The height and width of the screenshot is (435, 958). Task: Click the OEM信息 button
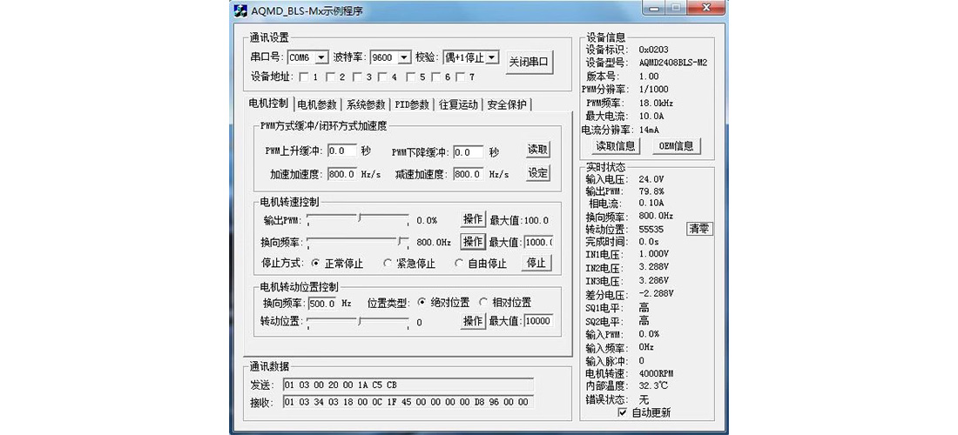[x=677, y=146]
